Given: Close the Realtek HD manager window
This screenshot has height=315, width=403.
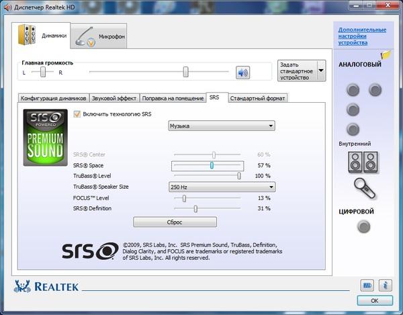Looking at the screenshot, I should coord(388,5).
